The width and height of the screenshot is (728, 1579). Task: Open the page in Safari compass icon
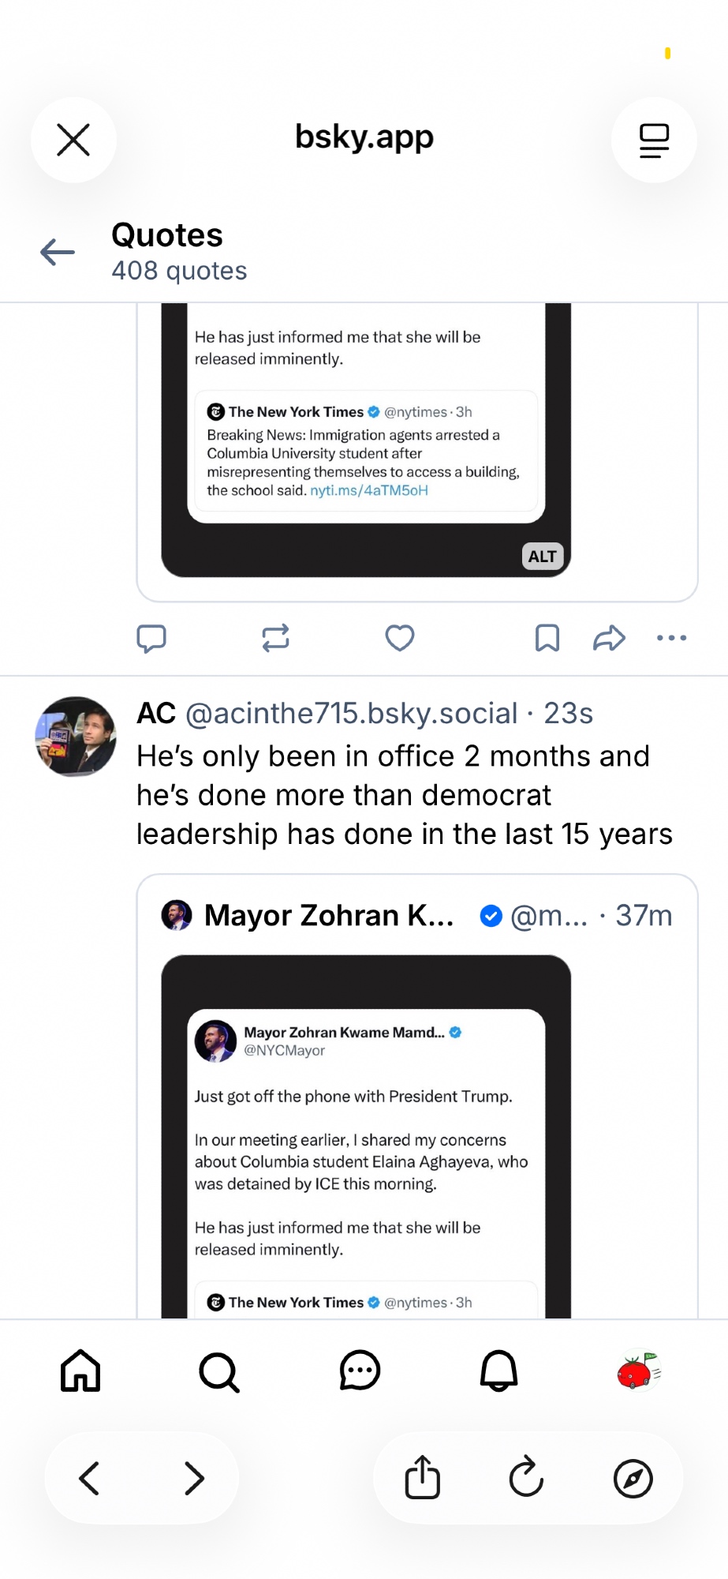tap(633, 1479)
